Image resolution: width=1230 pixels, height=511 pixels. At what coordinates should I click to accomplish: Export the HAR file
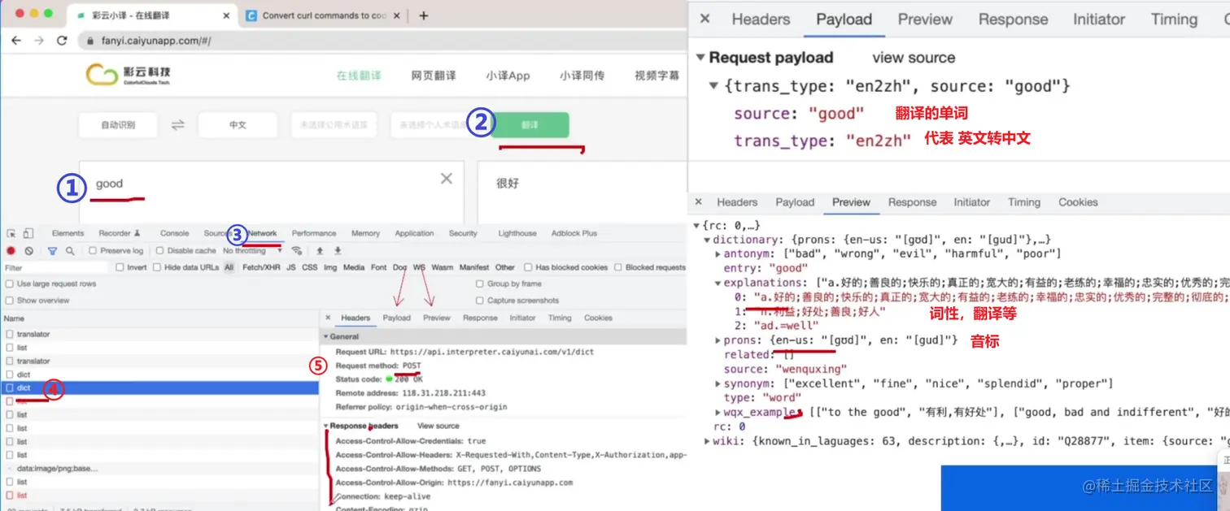point(338,251)
